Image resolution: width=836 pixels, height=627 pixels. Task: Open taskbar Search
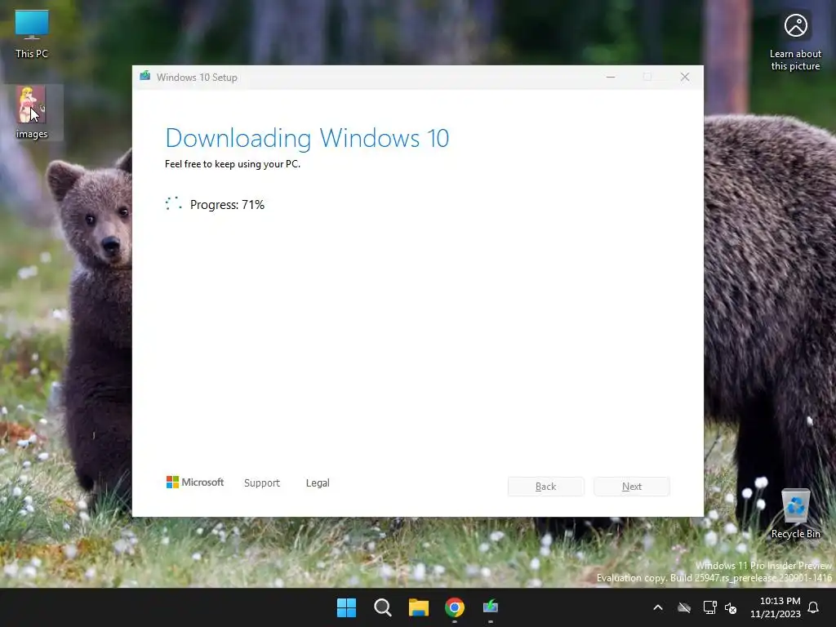(383, 607)
